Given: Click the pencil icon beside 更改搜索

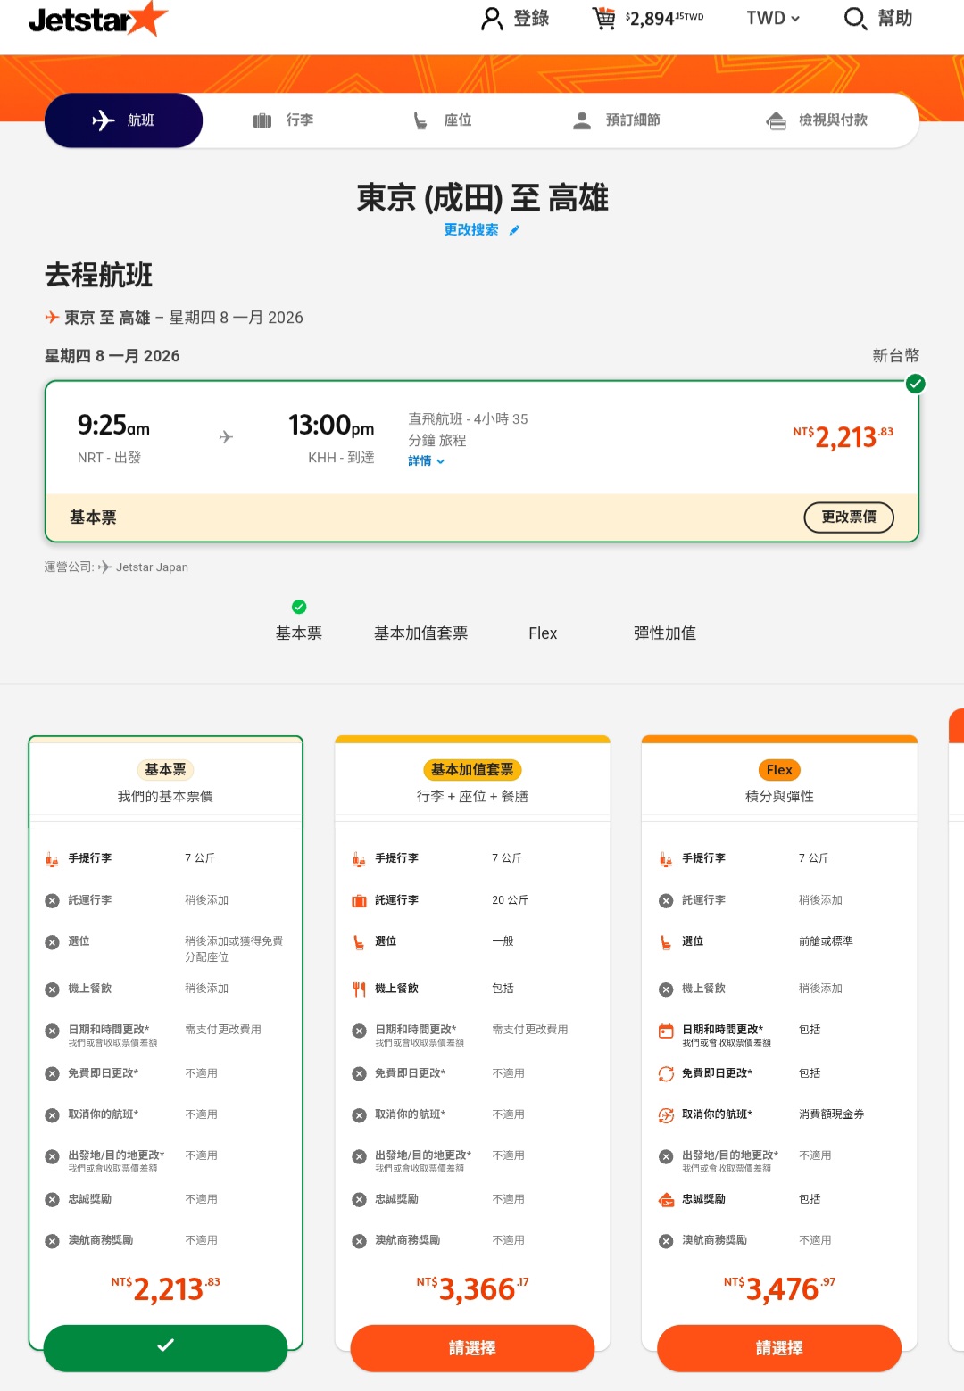Looking at the screenshot, I should pos(514,229).
